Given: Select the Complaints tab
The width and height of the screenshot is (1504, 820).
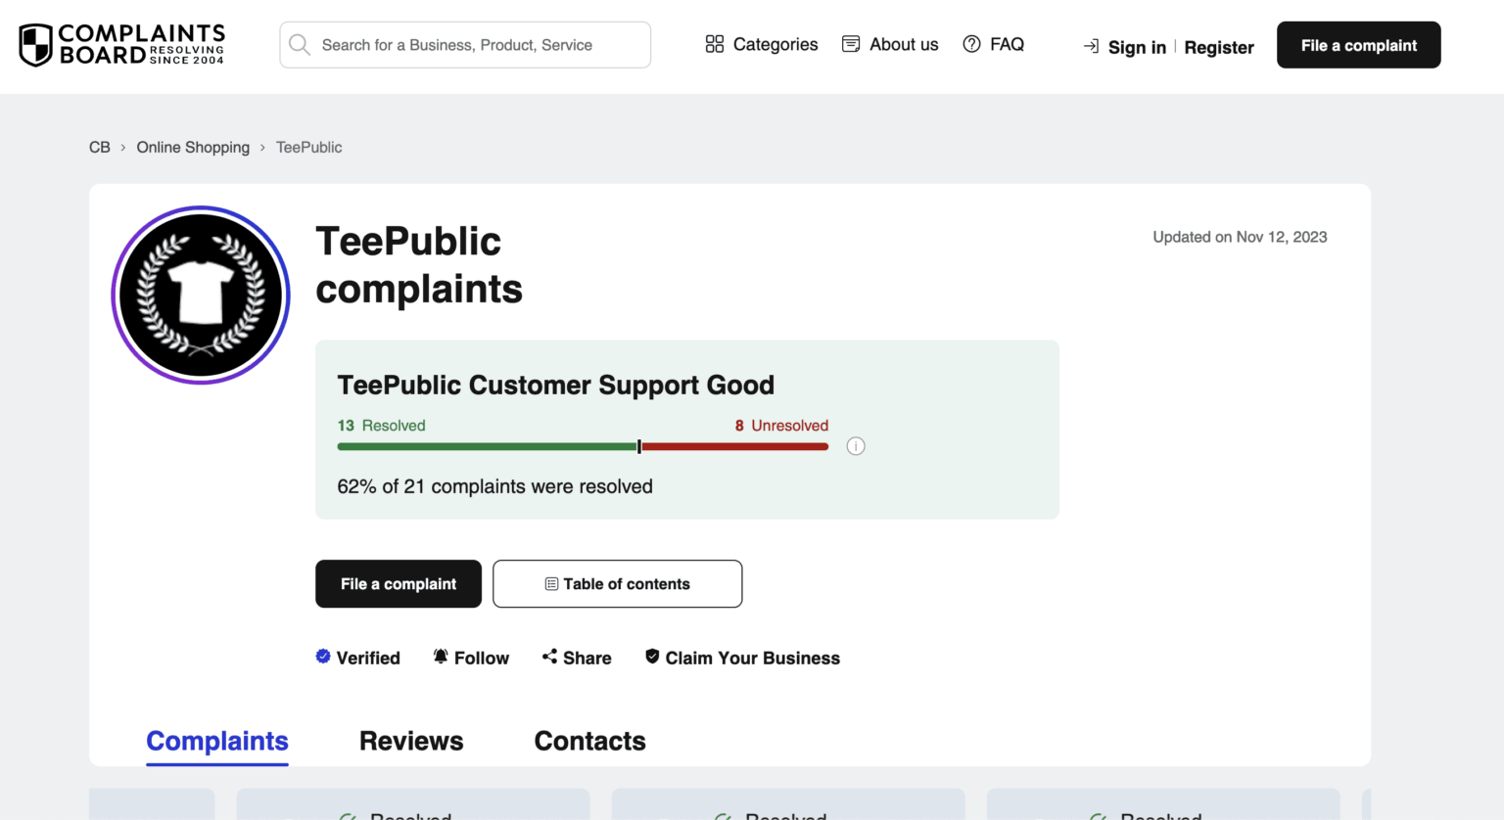Looking at the screenshot, I should pos(216,741).
